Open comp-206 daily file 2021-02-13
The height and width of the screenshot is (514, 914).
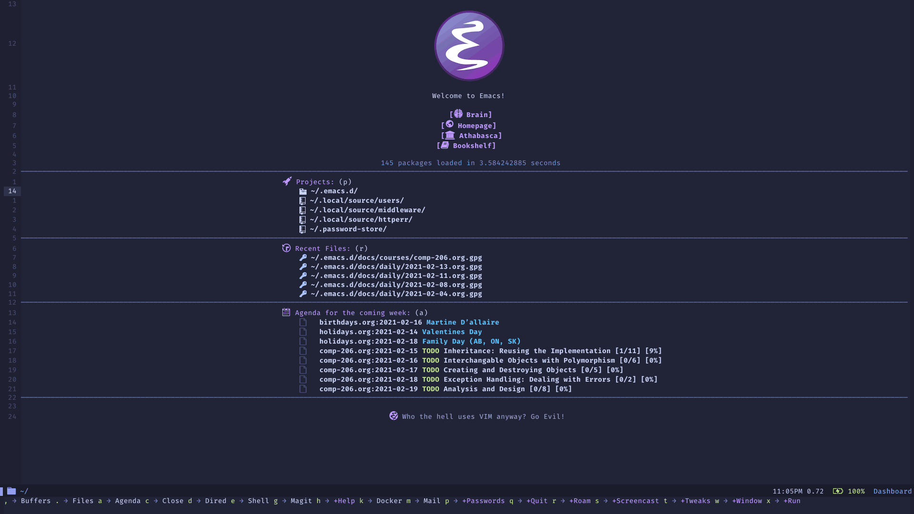coord(396,267)
